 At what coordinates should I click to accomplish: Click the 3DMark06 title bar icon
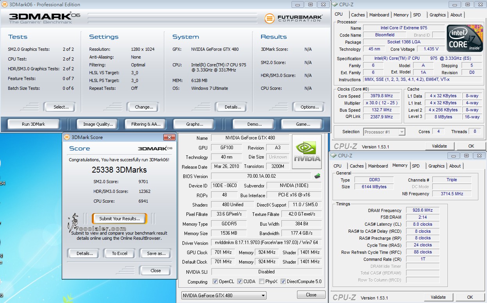click(4, 5)
